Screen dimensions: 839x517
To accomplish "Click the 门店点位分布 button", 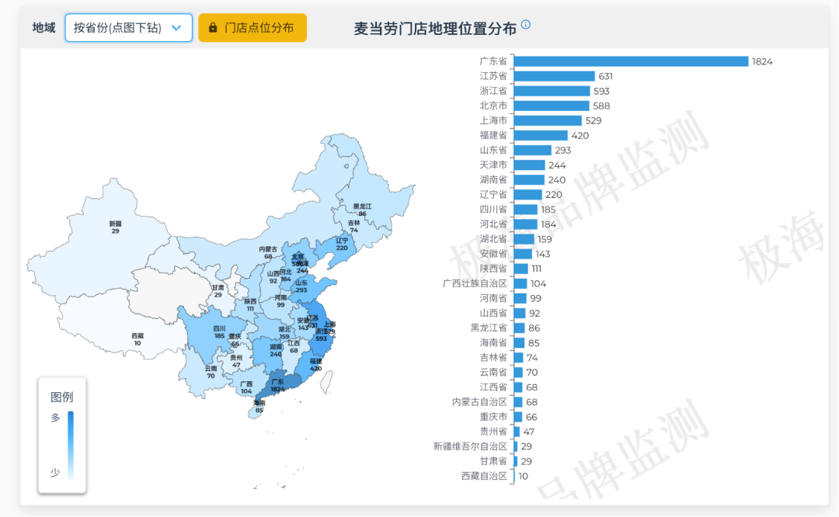I will point(252,28).
